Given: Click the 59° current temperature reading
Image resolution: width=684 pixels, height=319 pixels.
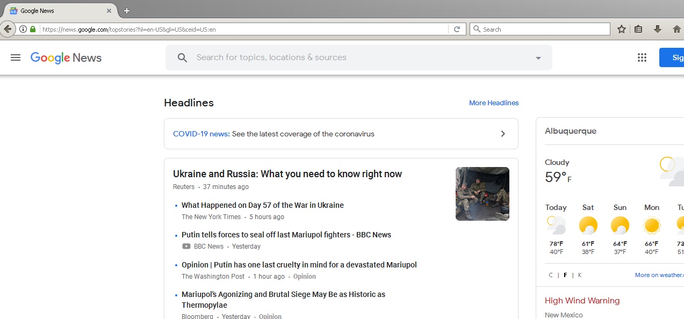Looking at the screenshot, I should 558,177.
